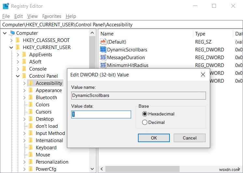Select the Accessibility tree item label
The image size is (243, 173).
coord(49,83)
